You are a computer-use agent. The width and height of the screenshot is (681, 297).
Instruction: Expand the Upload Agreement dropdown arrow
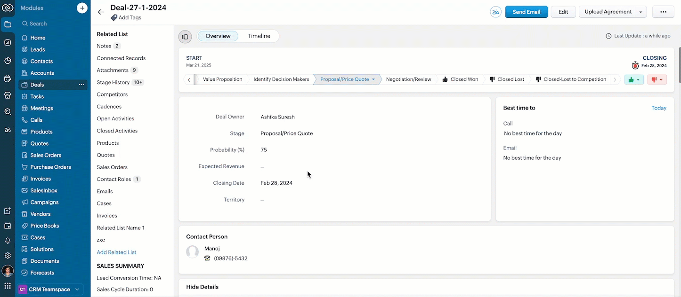640,12
